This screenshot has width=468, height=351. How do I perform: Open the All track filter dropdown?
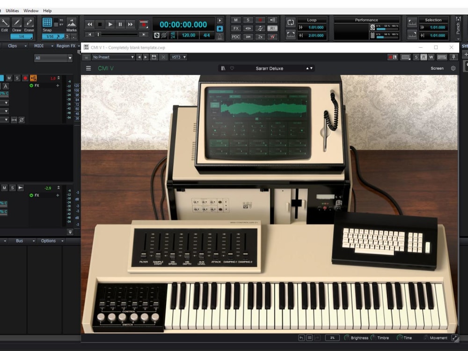(x=53, y=58)
